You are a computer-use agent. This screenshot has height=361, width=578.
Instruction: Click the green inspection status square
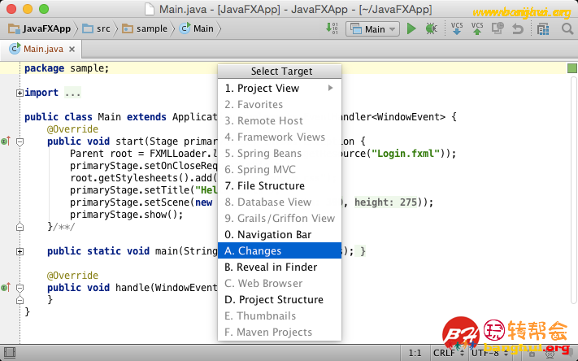(571, 68)
